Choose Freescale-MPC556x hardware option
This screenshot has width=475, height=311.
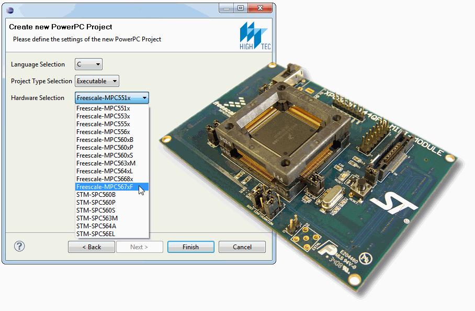pos(112,132)
